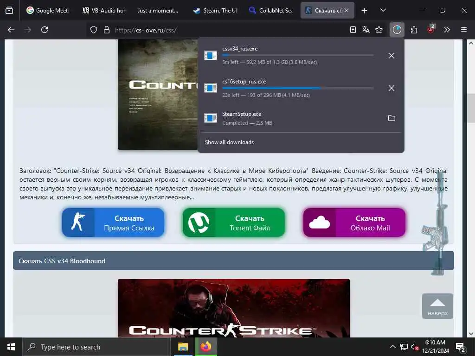Click '5m left — 59.2 MB of 1.3 GB' status

pos(270,62)
